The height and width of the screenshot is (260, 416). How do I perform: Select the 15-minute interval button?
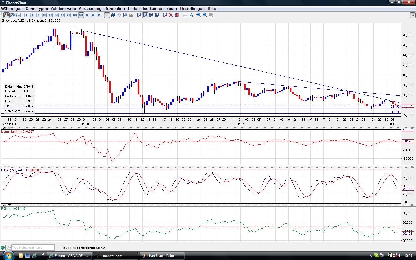(x=51, y=15)
